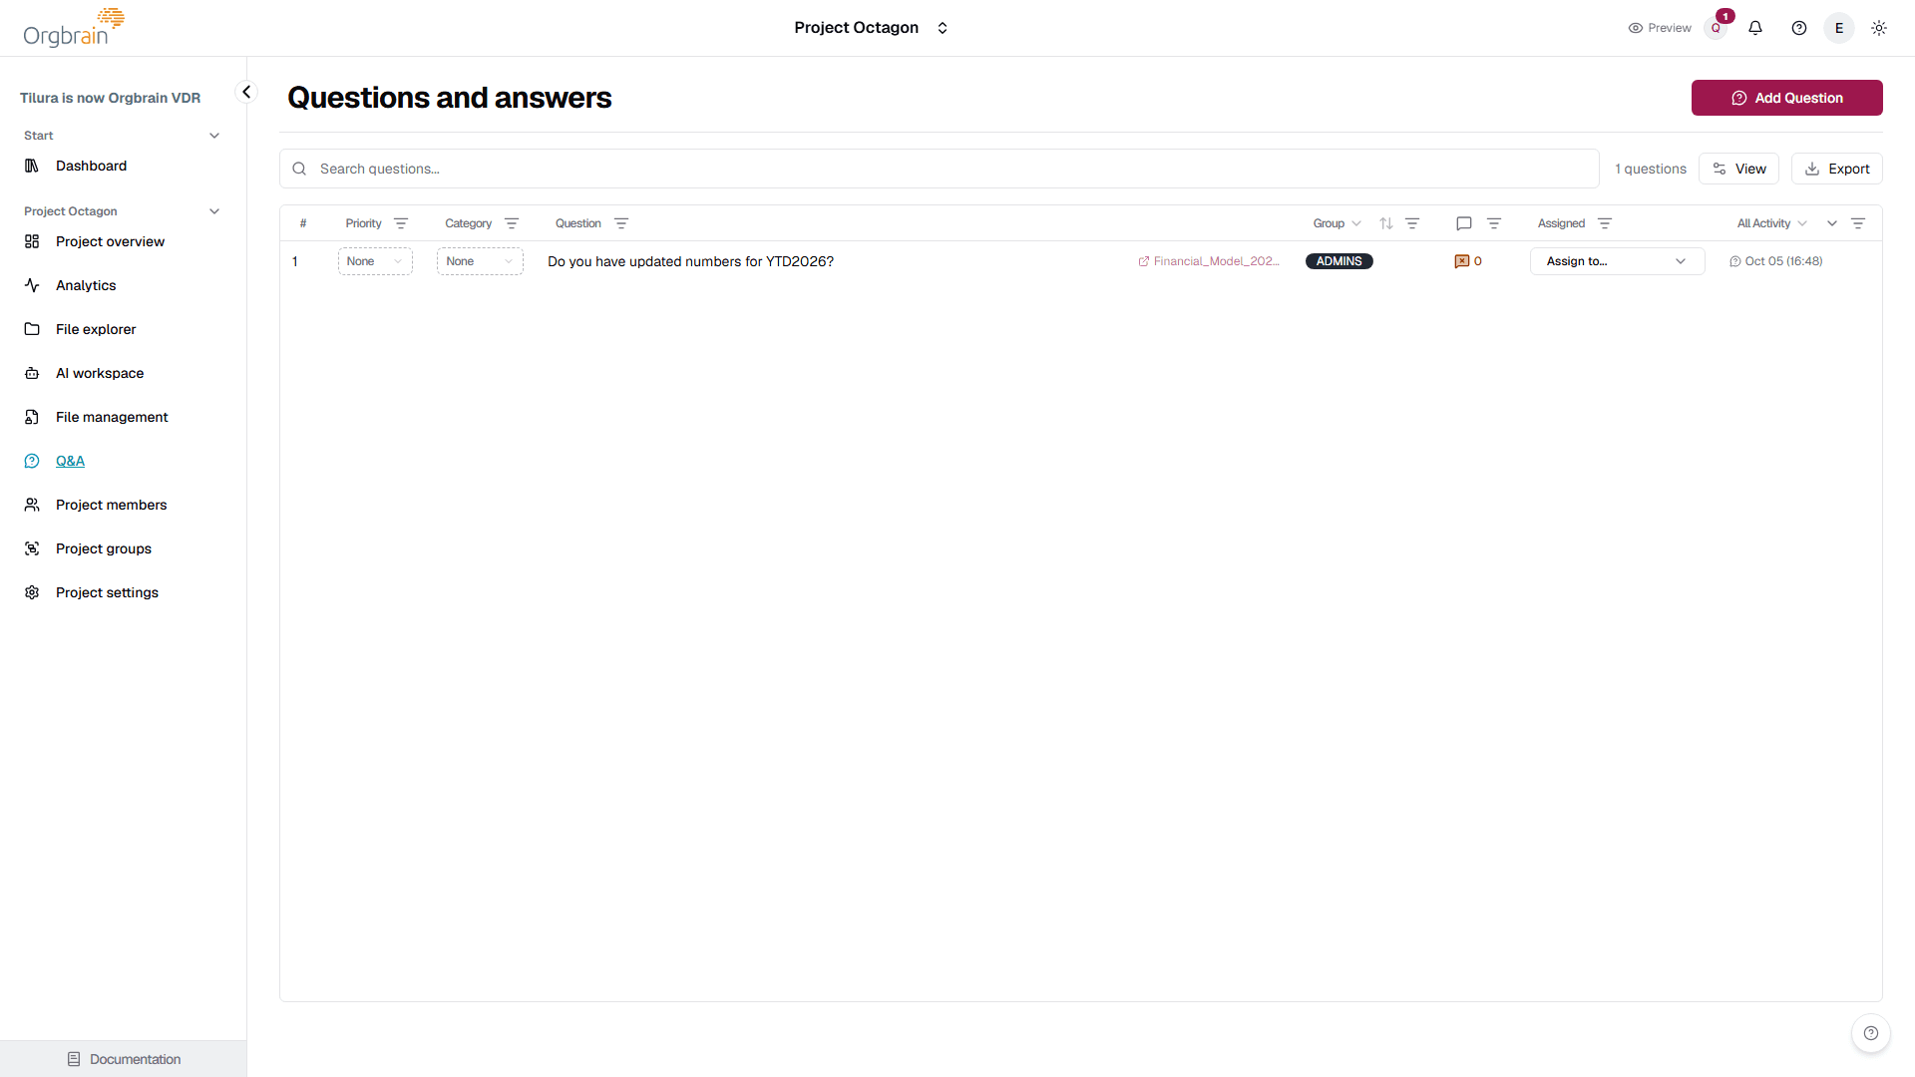This screenshot has width=1915, height=1077.
Task: Collapse the sidebar with the arrow button
Action: 246,92
